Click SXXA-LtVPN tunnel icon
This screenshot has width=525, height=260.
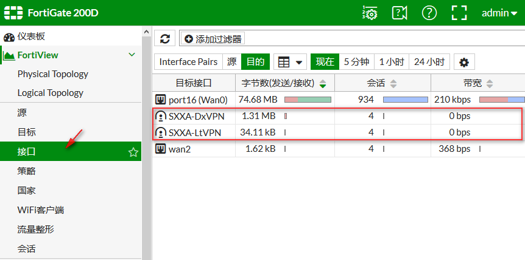(x=161, y=132)
